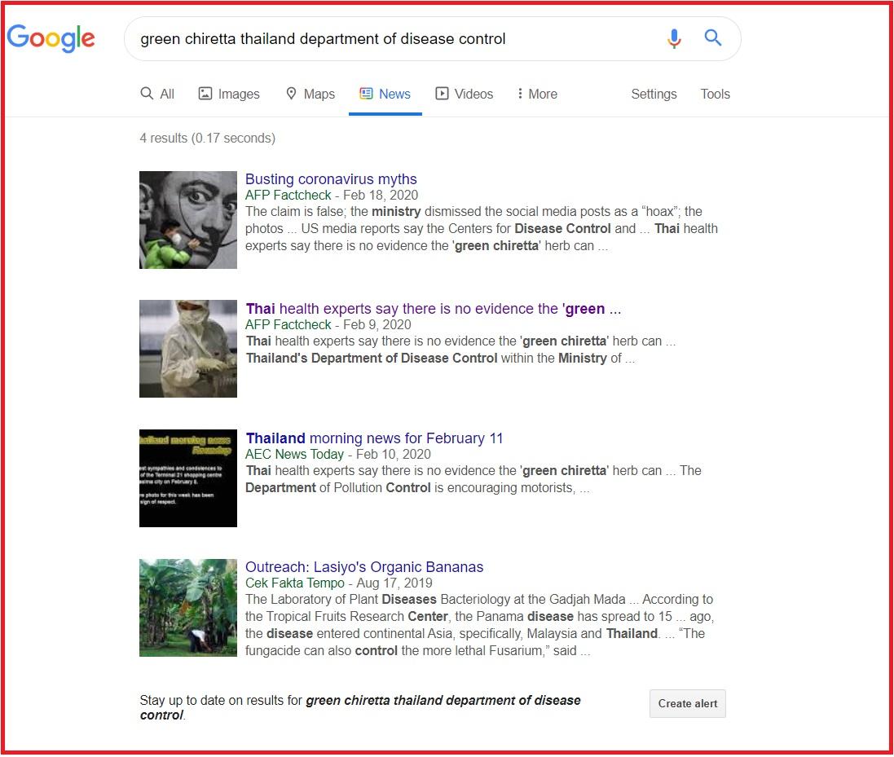Image resolution: width=894 pixels, height=757 pixels.
Task: Open 'Thailand morning news for February 11' article
Action: pyautogui.click(x=374, y=438)
